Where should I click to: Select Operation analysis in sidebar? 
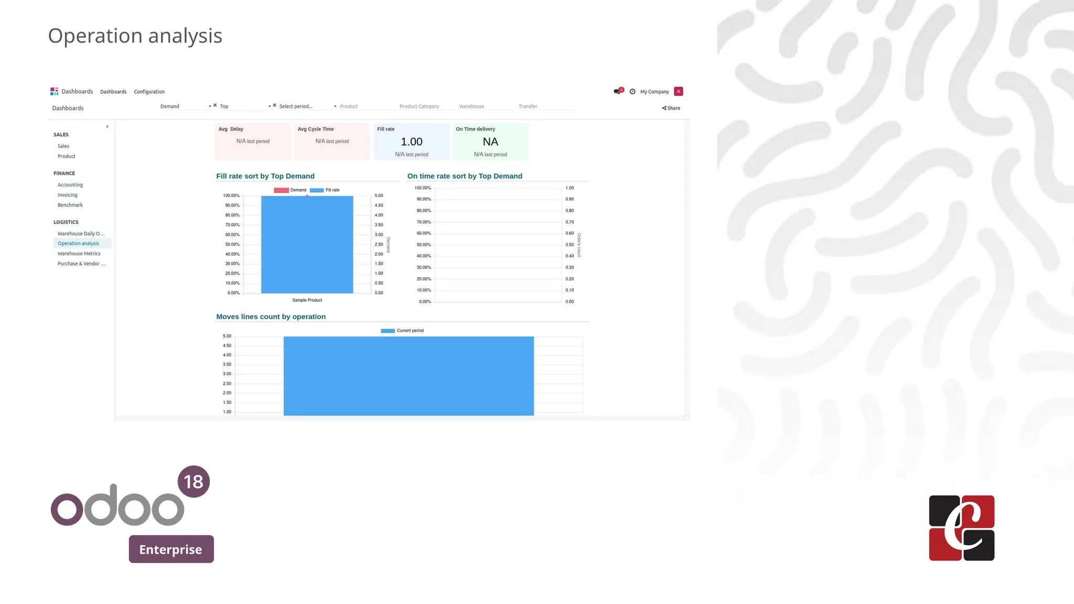[82, 243]
